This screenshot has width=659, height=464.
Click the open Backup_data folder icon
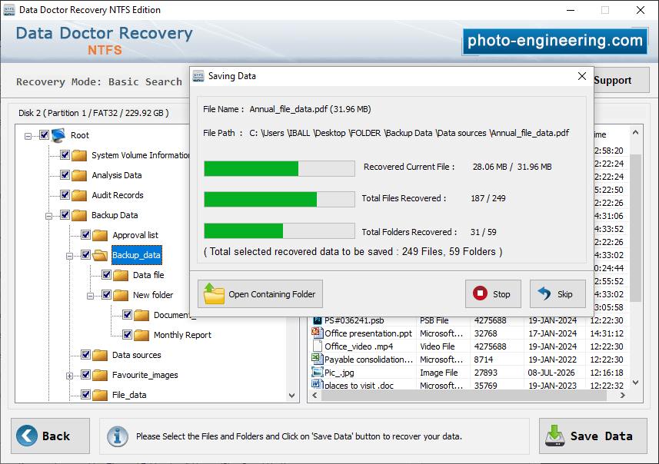coord(100,255)
